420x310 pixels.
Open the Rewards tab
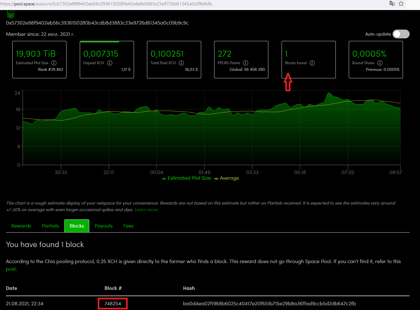[21, 226]
